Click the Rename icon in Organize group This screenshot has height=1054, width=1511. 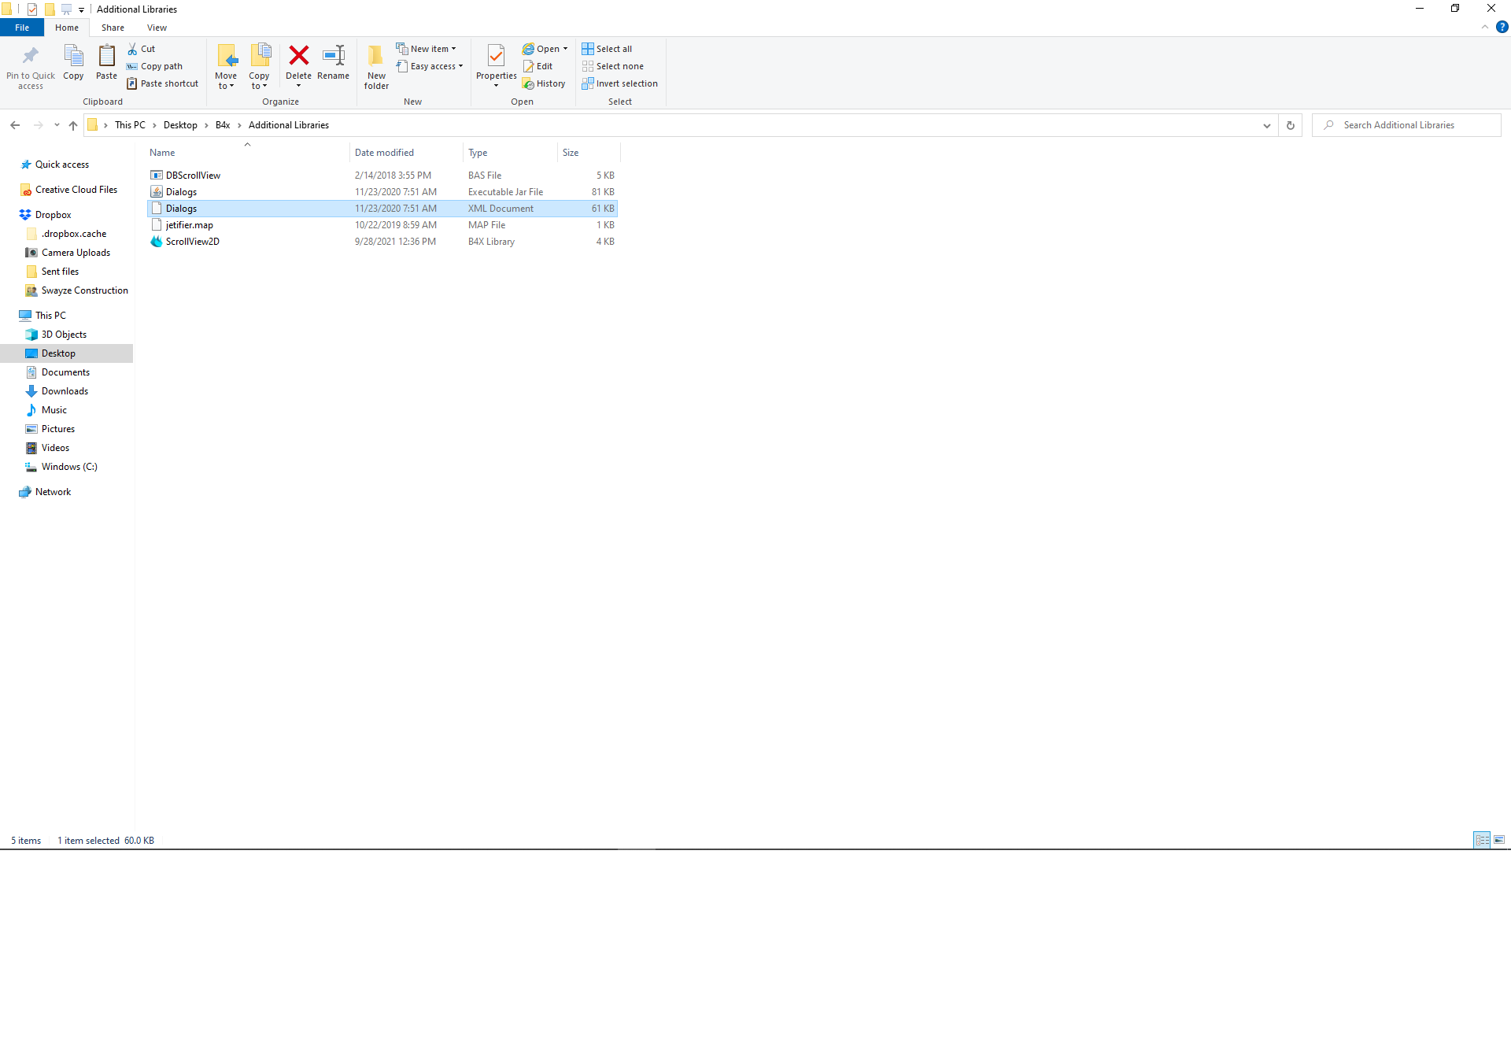(333, 56)
